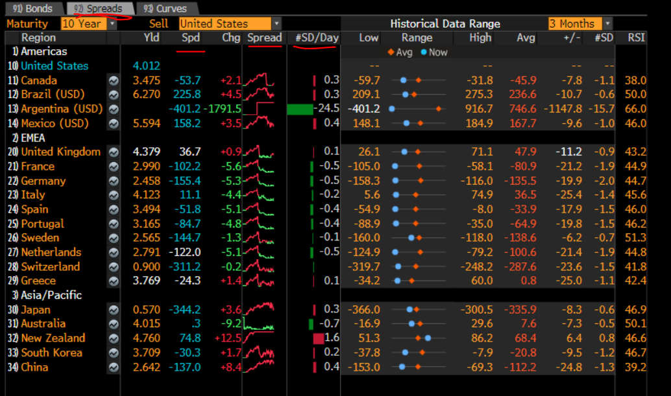Sort by the RSI column header
Image resolution: width=671 pixels, height=396 pixels.
point(636,38)
